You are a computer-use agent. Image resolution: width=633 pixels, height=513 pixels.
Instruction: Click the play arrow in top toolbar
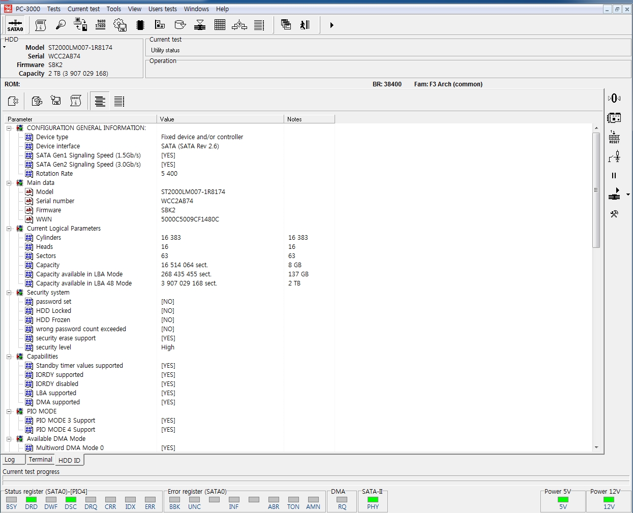[331, 25]
